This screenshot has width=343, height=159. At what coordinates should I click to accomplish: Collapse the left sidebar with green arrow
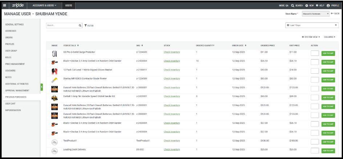point(41,87)
